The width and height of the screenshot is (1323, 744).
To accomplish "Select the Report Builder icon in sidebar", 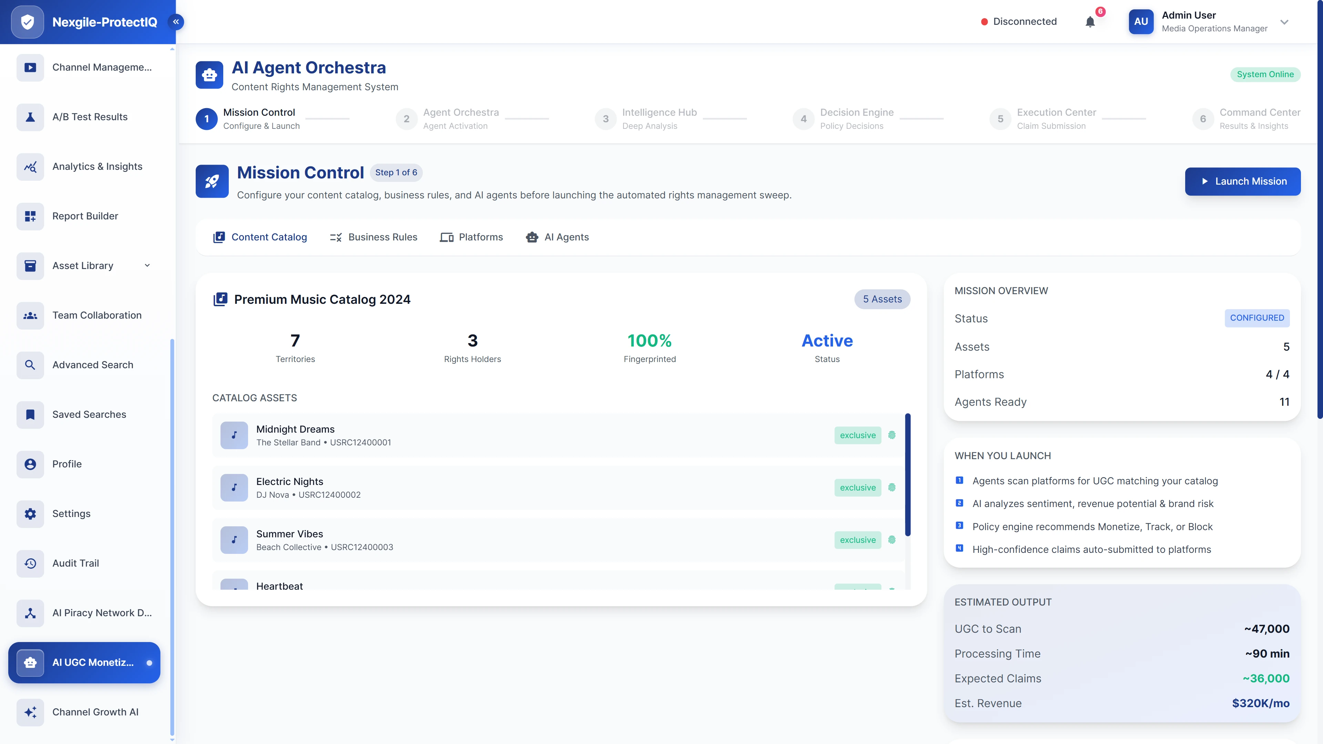I will click(x=30, y=216).
